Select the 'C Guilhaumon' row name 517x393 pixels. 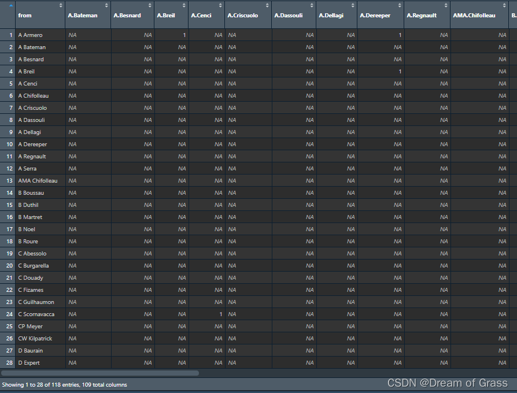(36, 302)
